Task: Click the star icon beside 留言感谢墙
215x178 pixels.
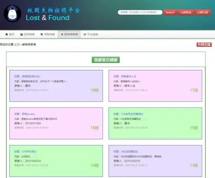Action: [x=62, y=34]
